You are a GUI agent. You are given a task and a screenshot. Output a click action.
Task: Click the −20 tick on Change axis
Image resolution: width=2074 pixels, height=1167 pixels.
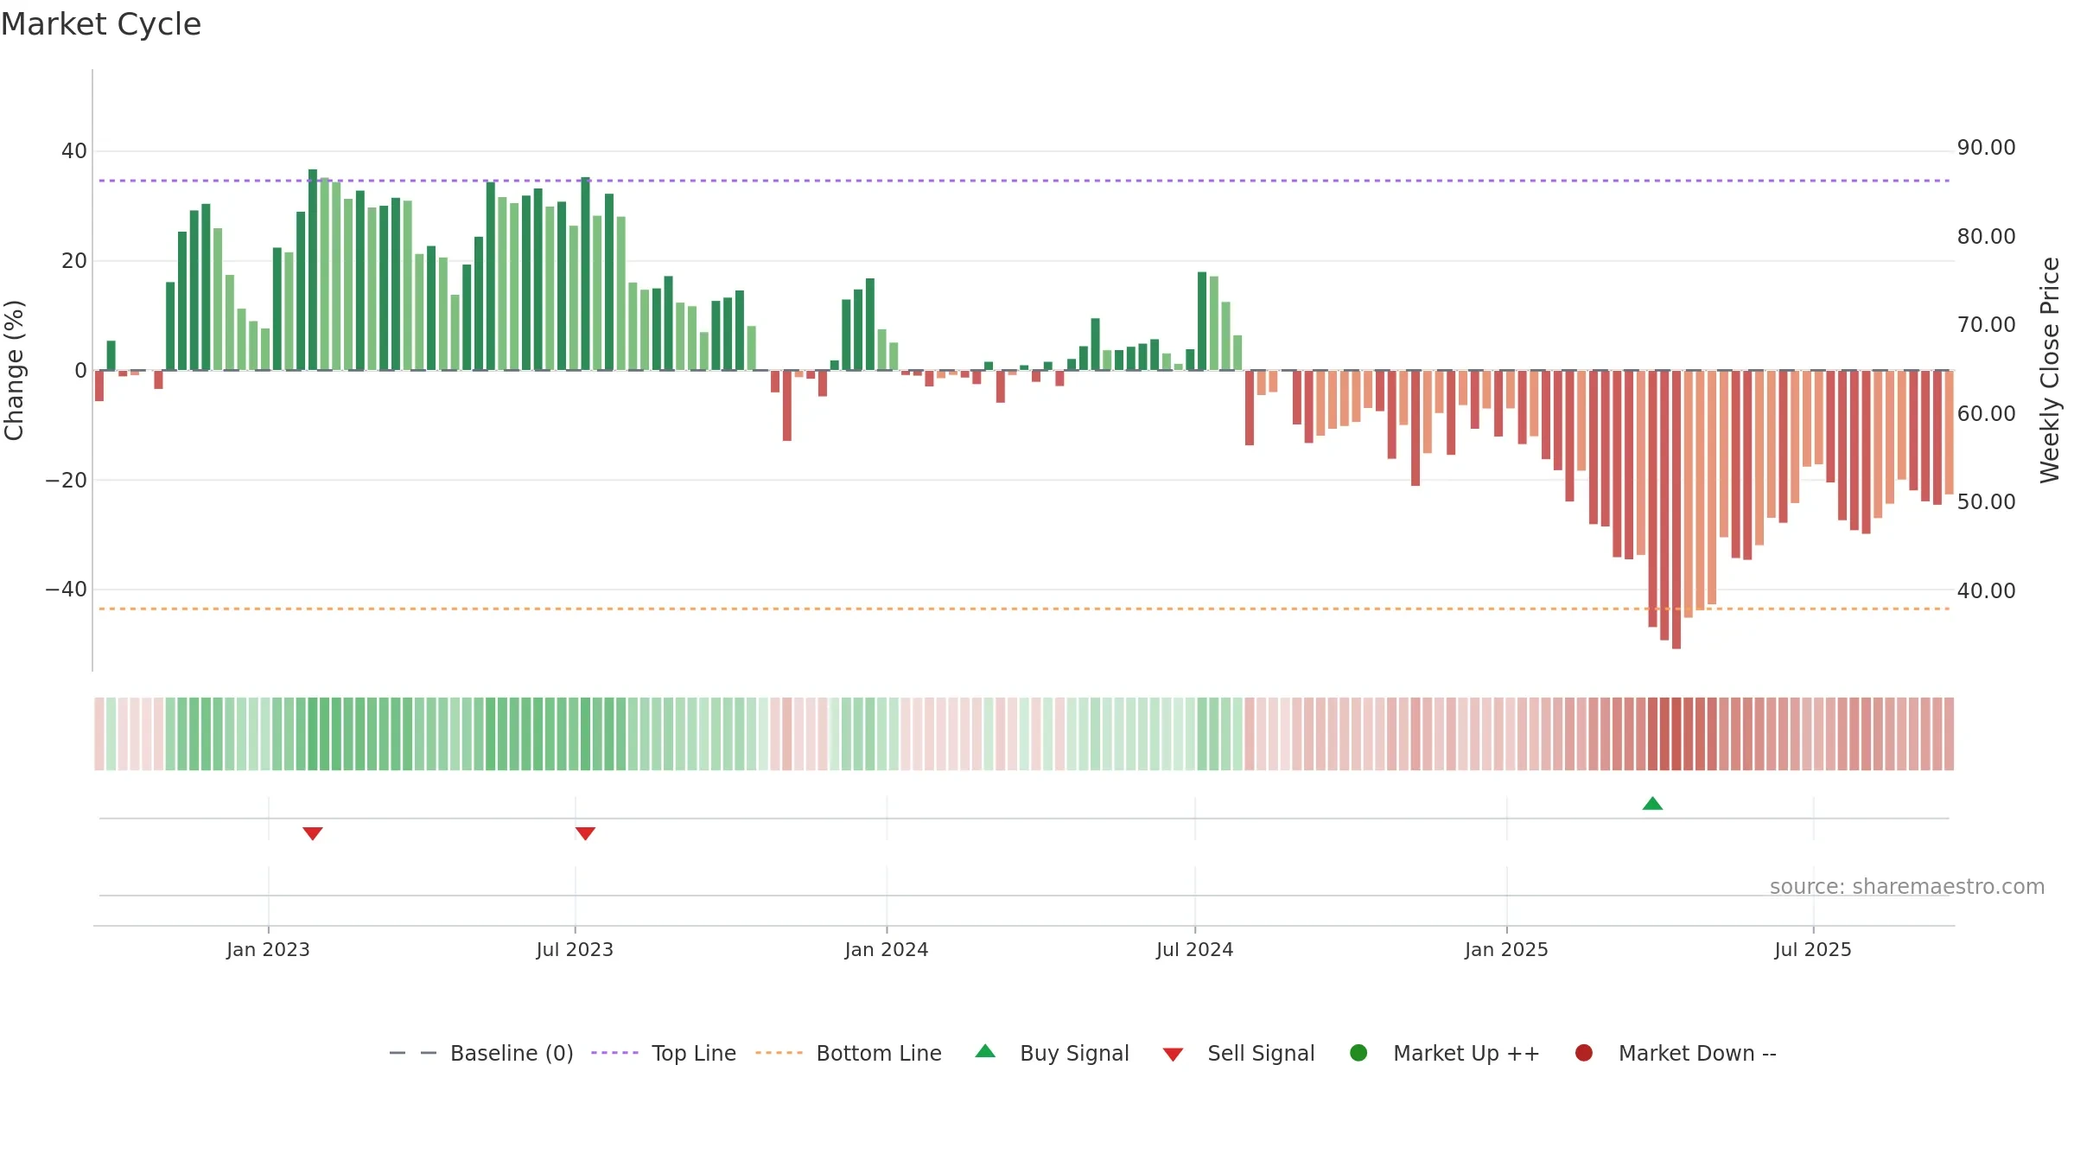66,480
